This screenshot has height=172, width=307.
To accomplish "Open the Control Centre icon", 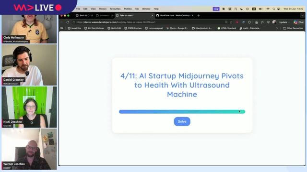I will pos(279,9).
